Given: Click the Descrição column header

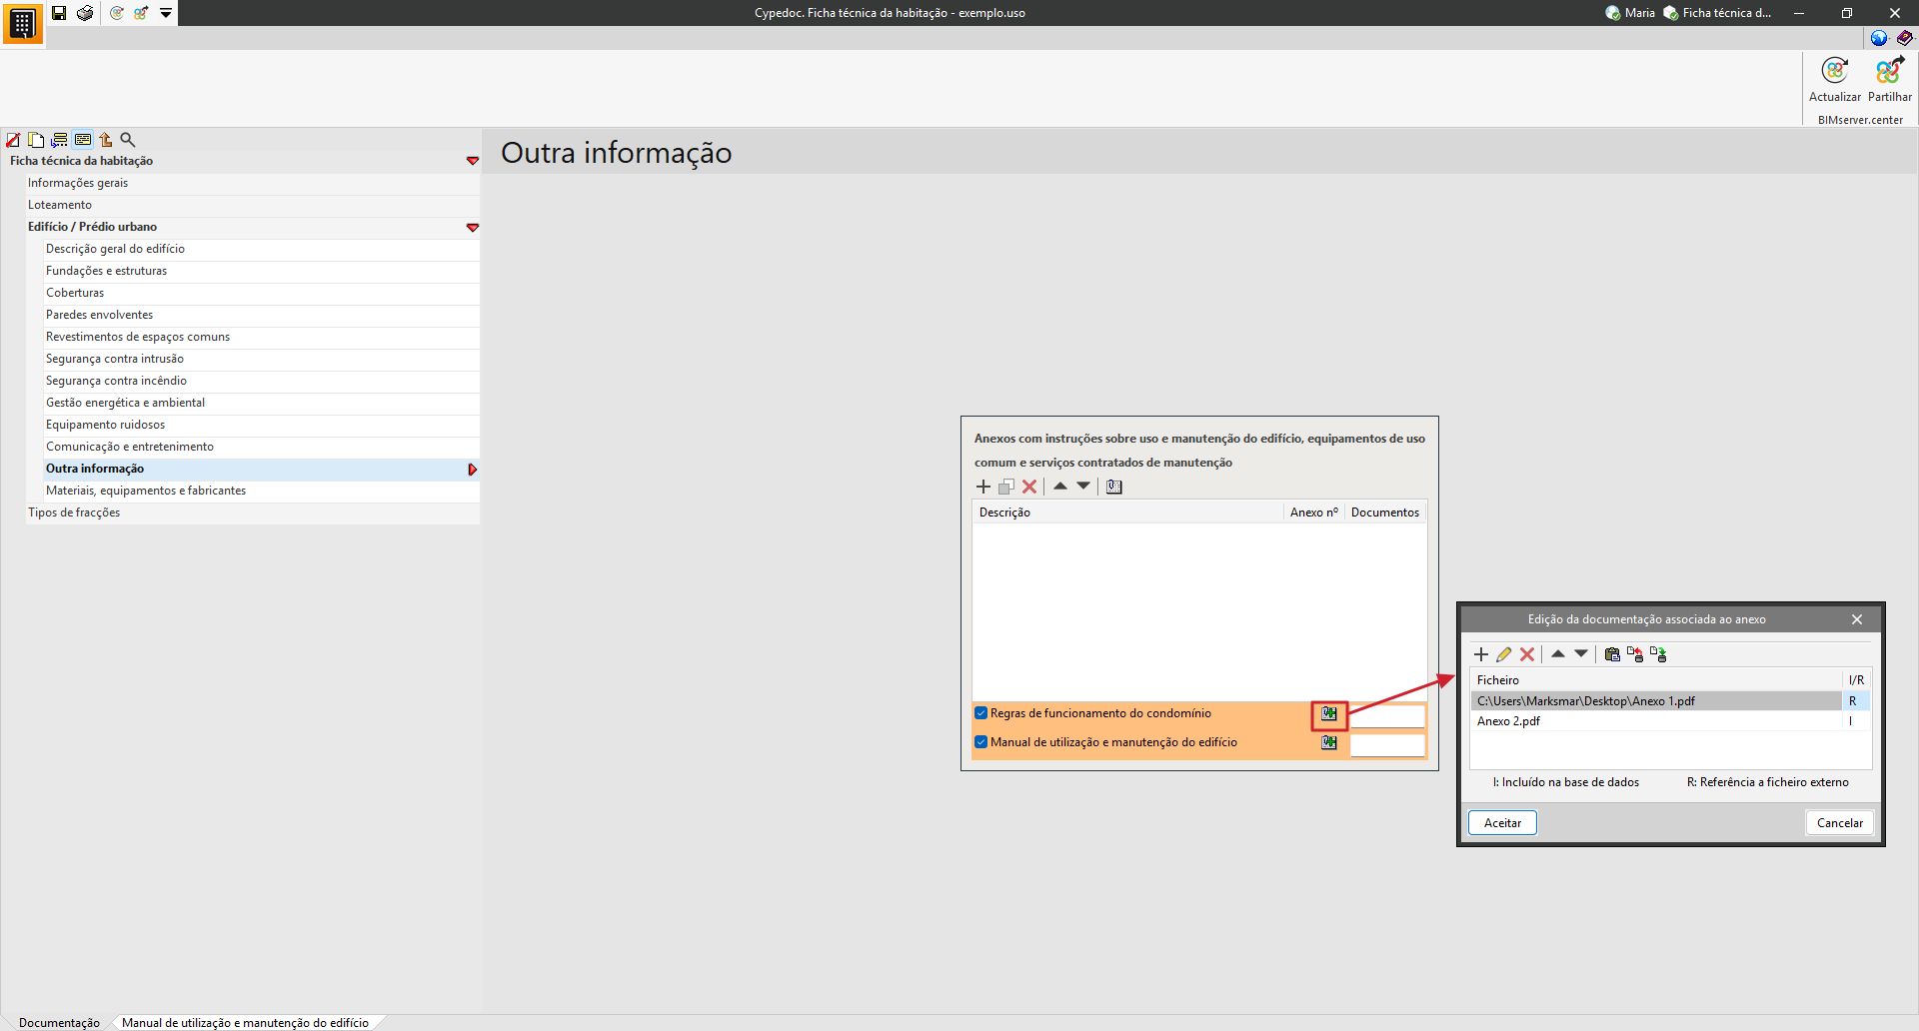Looking at the screenshot, I should 1127,513.
